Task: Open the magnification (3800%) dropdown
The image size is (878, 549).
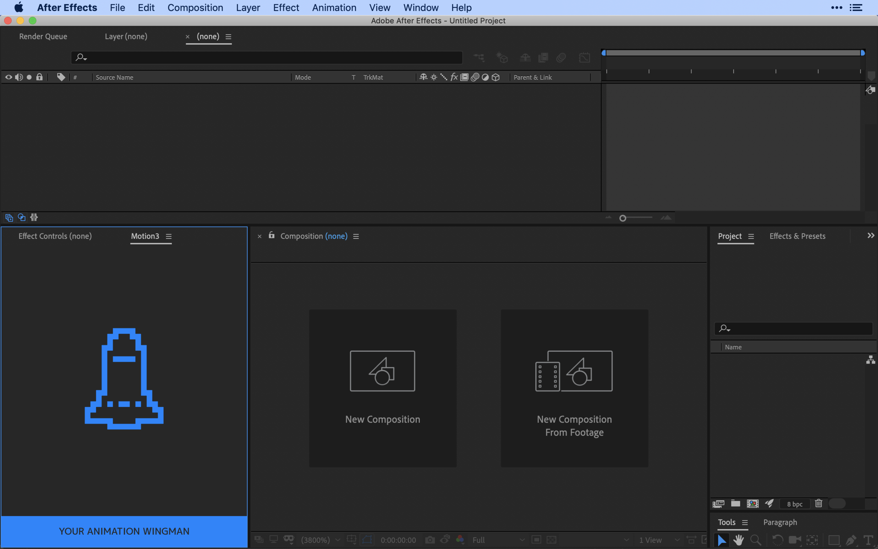Action: coord(320,540)
